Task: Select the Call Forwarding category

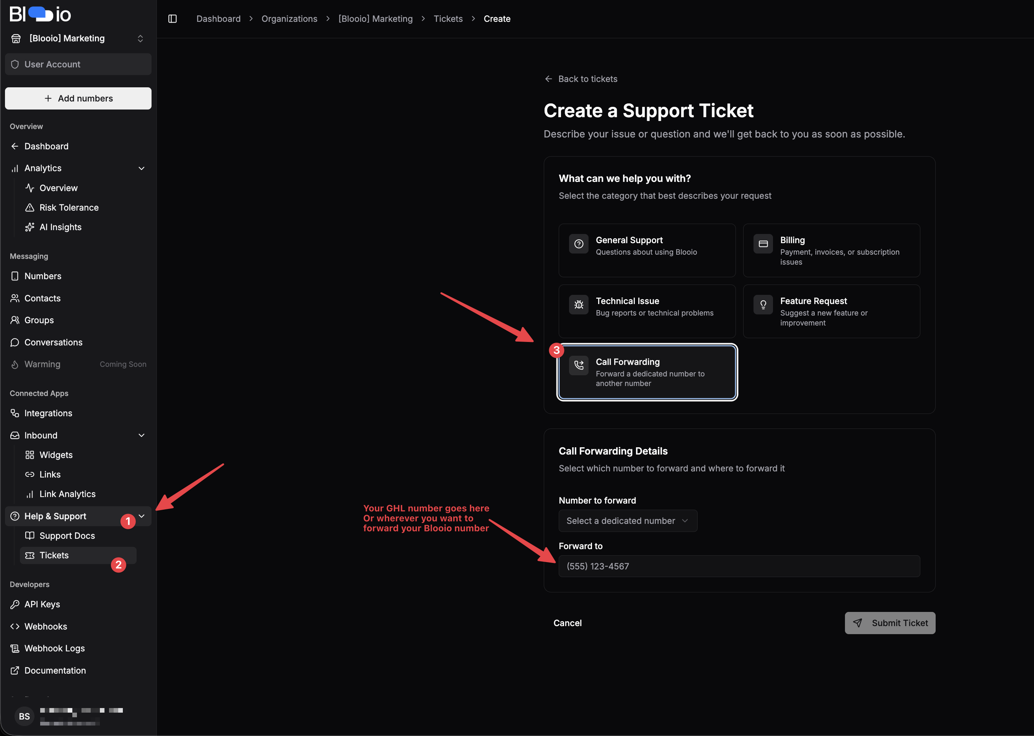Action: coord(647,372)
